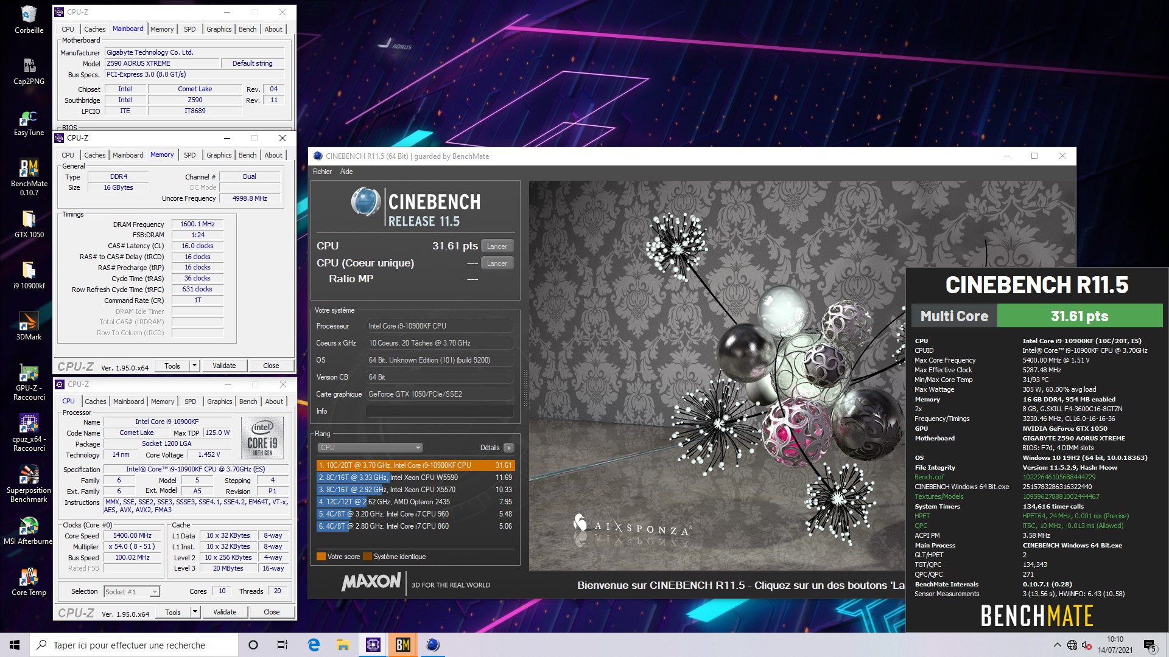The height and width of the screenshot is (657, 1169).
Task: Click the orange Votre score swatch
Action: click(321, 557)
